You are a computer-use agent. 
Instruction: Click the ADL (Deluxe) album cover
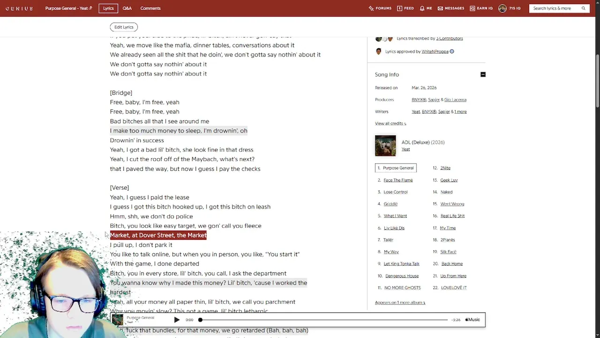[x=385, y=146]
